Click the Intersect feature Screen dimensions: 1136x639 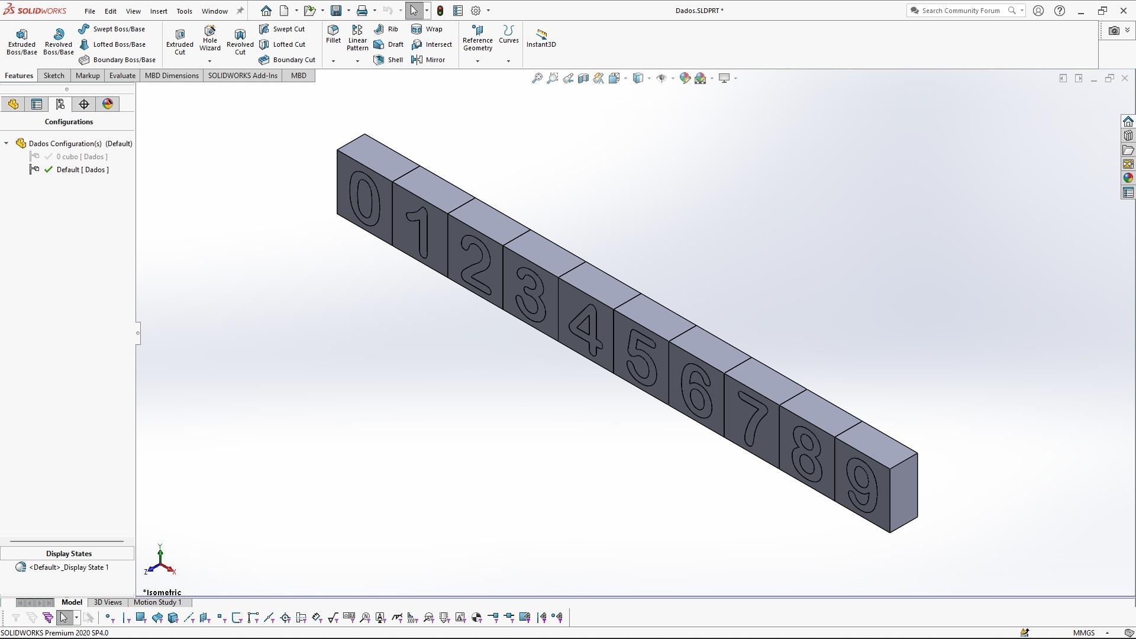[x=431, y=44]
